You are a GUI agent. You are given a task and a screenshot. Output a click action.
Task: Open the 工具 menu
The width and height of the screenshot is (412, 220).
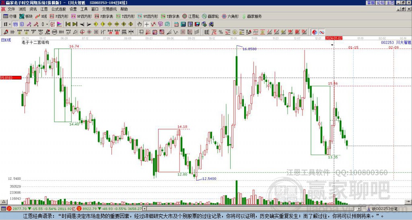[84, 9]
